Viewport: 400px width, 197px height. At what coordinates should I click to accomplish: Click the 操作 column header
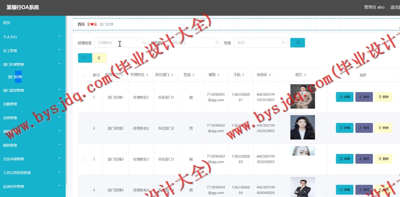[x=363, y=75]
